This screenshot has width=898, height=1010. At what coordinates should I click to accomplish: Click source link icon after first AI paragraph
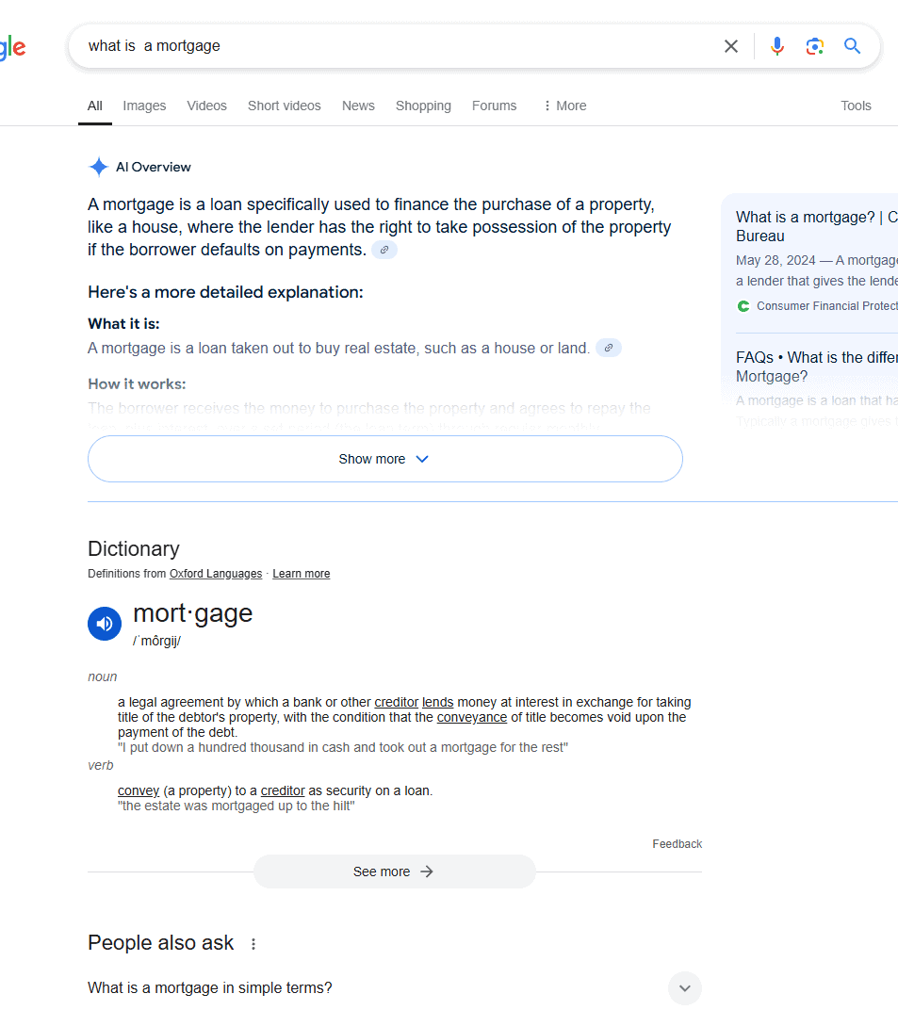(384, 250)
